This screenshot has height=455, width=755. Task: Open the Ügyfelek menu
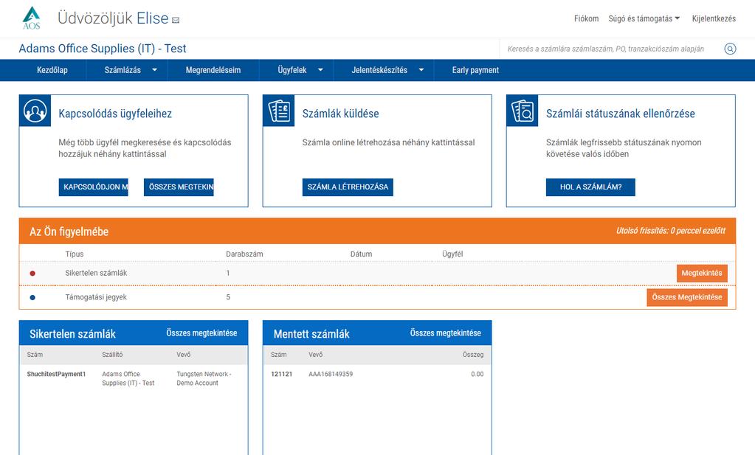pos(292,70)
